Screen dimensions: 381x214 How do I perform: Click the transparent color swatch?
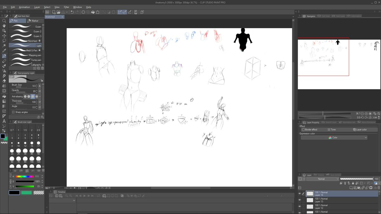pos(39,192)
